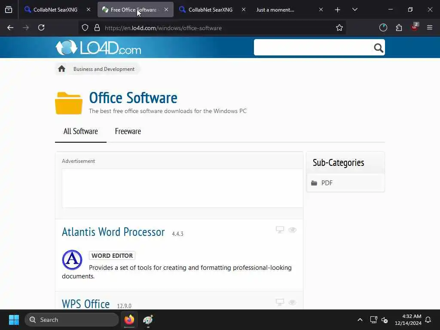This screenshot has height=330, width=440.
Task: Open Firefox from the taskbar
Action: click(x=129, y=320)
